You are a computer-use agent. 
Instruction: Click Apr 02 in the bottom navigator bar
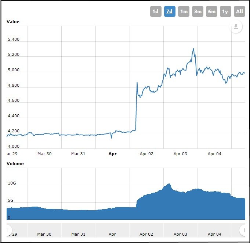click(146, 234)
